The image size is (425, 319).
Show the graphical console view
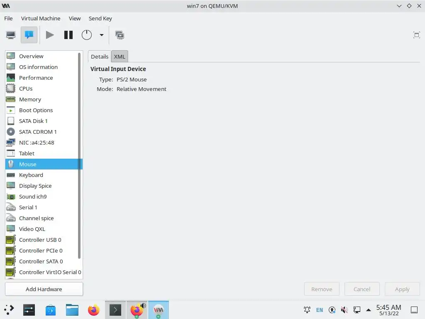[11, 35]
